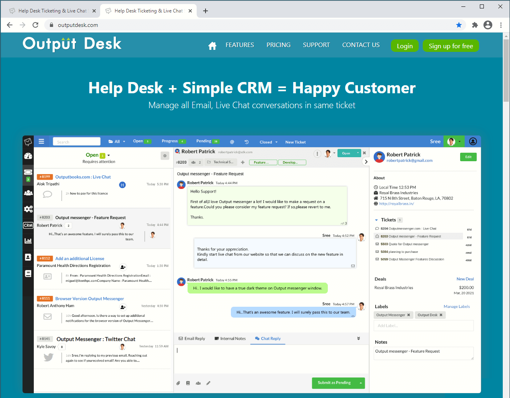Screen dimensions: 510x398
Task: Remove the Output Messenger label
Action: (409, 315)
